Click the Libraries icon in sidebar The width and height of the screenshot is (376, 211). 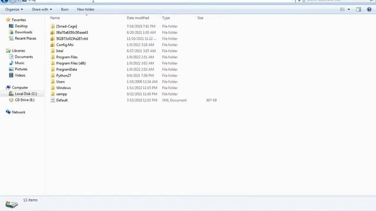tap(8, 51)
